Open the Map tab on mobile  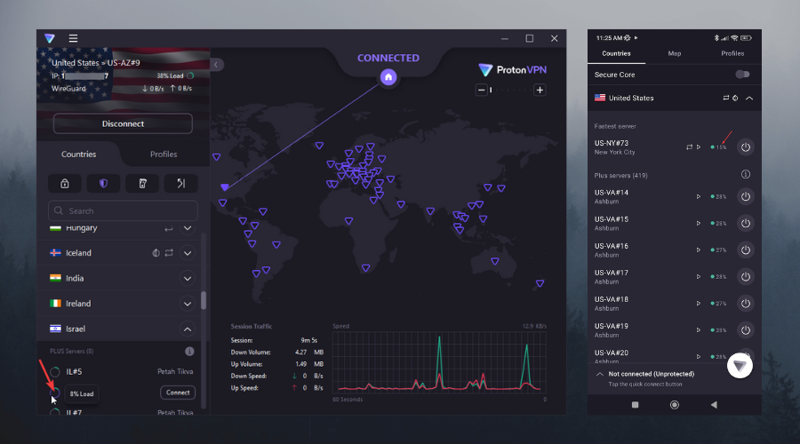[x=675, y=53]
